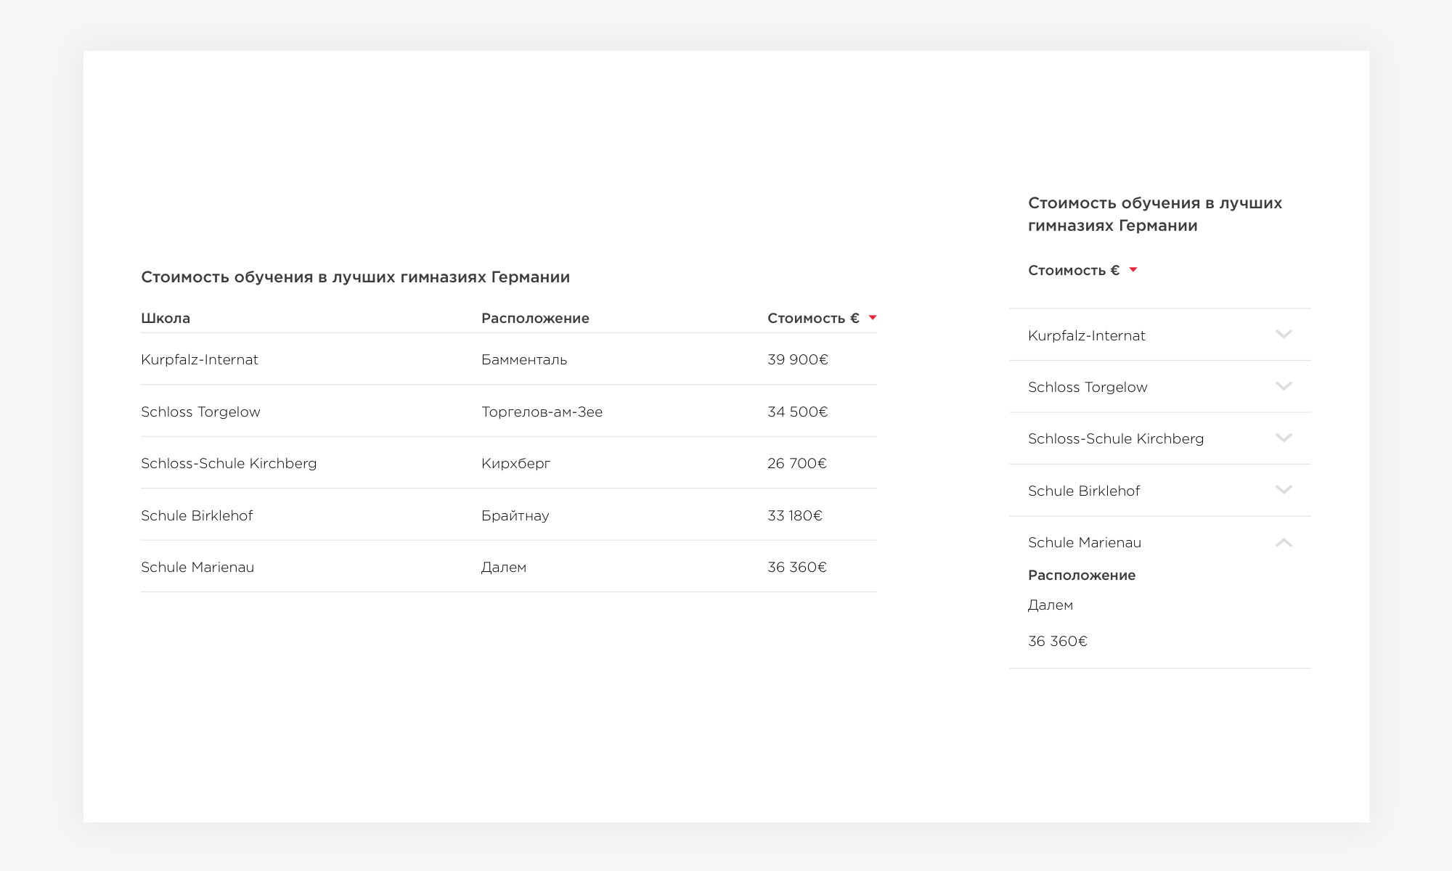1452x871 pixels.
Task: Click the Брайтнау location cell
Action: (515, 515)
